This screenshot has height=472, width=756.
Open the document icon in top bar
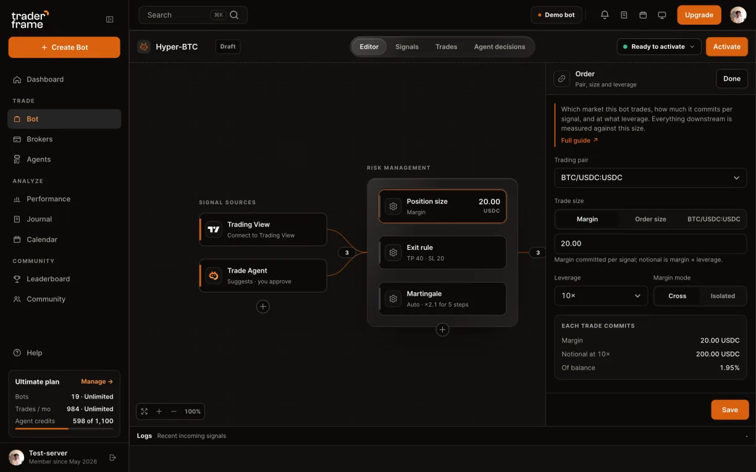click(x=624, y=15)
